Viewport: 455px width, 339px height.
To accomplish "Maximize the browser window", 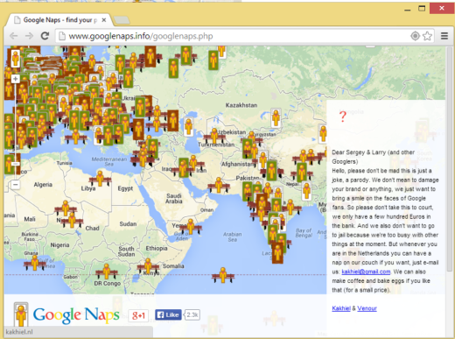I will point(422,9).
